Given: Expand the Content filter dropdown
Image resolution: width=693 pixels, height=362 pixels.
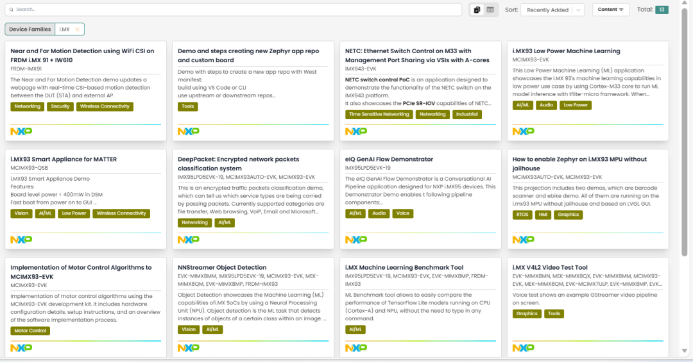Looking at the screenshot, I should click(x=611, y=10).
